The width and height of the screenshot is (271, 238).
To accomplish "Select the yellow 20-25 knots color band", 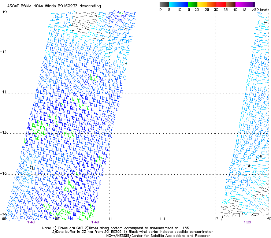I will pos(202,4).
